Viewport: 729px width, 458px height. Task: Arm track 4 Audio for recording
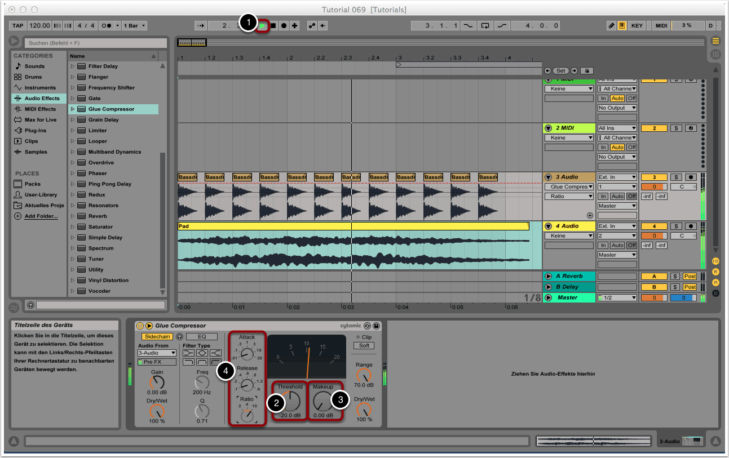click(x=690, y=226)
